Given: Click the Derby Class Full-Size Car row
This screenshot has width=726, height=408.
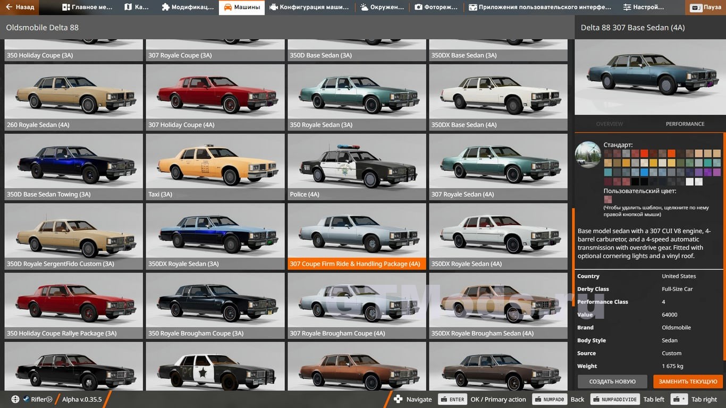Looking at the screenshot, I should pyautogui.click(x=649, y=289).
